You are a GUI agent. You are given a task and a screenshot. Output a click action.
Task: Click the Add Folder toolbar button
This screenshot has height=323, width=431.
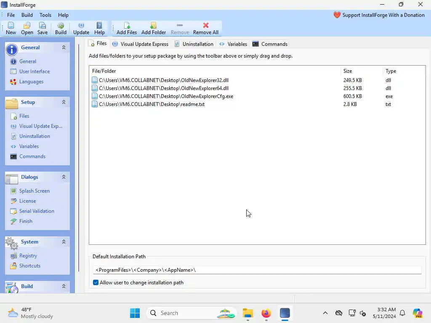coord(154,29)
